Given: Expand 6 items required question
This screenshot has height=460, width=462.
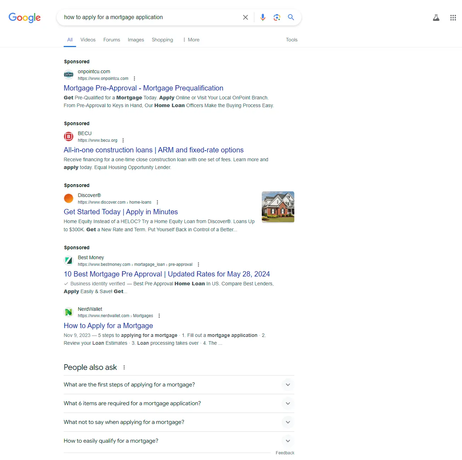Looking at the screenshot, I should pos(179,403).
